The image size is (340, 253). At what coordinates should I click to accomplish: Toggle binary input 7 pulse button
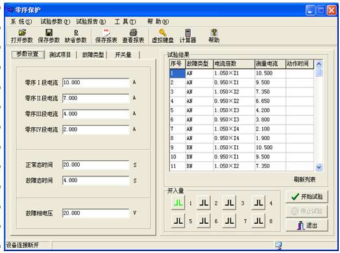pos(229,221)
